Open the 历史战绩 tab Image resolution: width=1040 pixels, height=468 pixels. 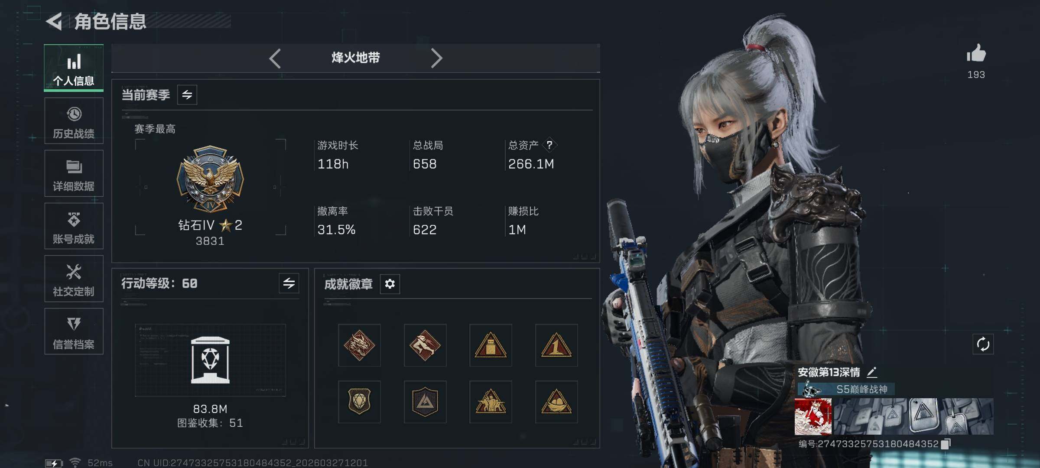74,121
